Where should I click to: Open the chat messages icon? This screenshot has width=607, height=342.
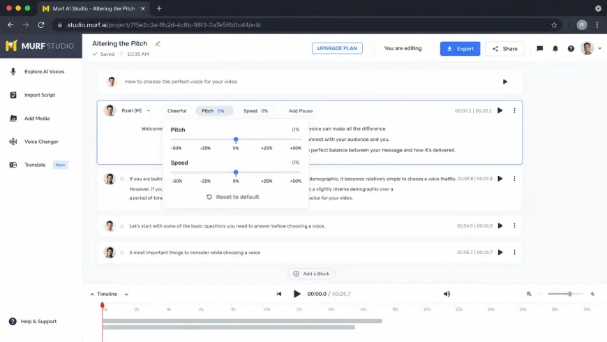click(539, 48)
